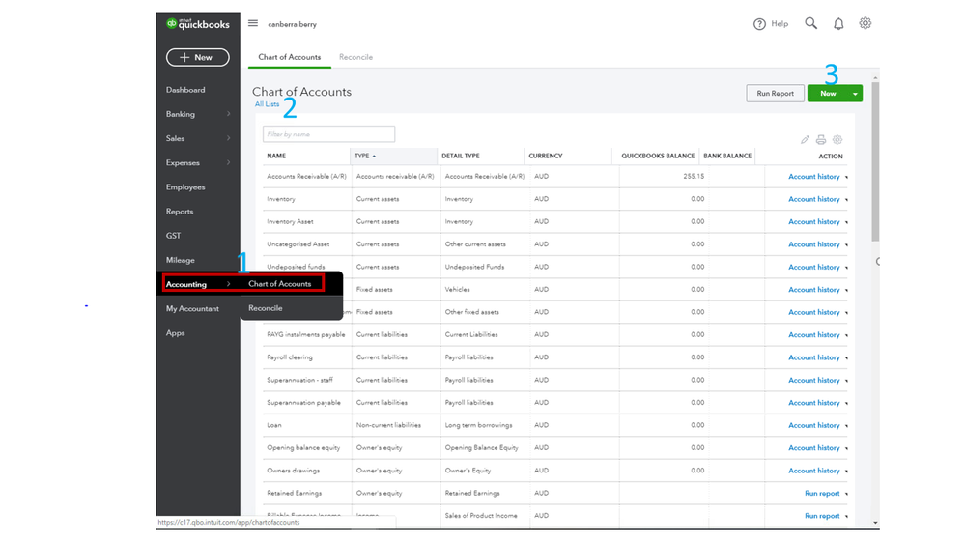
Task: Click the Run Report button
Action: 775,94
